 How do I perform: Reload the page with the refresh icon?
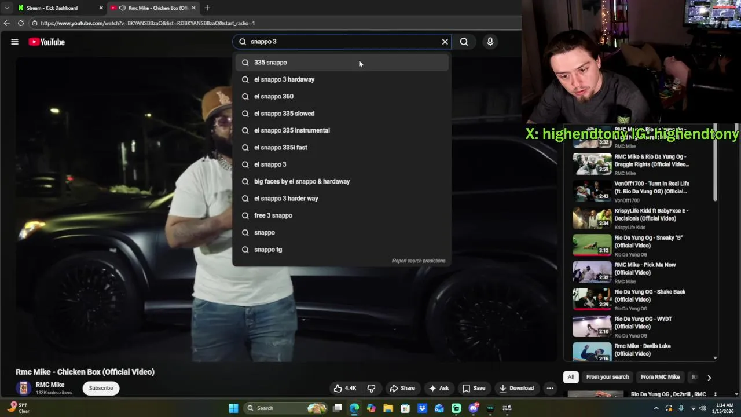coord(21,23)
